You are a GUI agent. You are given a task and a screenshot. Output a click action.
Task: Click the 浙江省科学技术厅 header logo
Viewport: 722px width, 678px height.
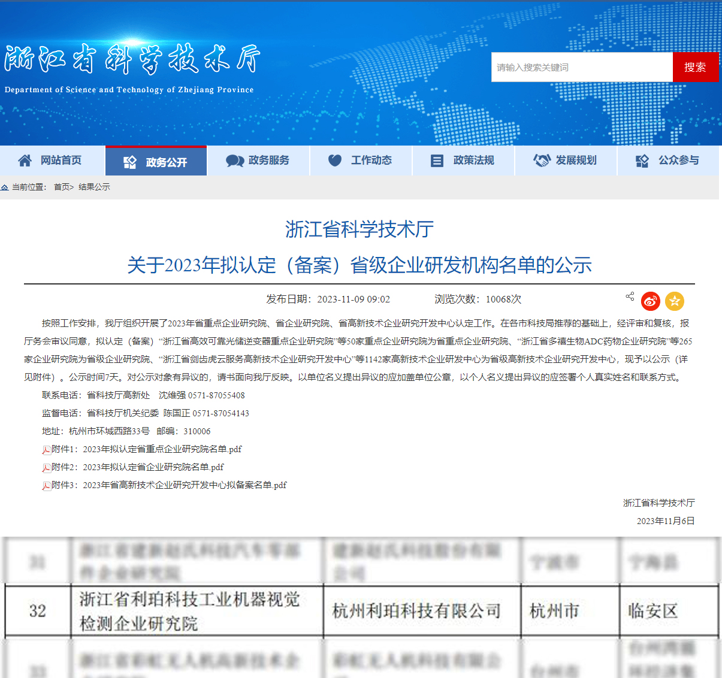coord(132,60)
